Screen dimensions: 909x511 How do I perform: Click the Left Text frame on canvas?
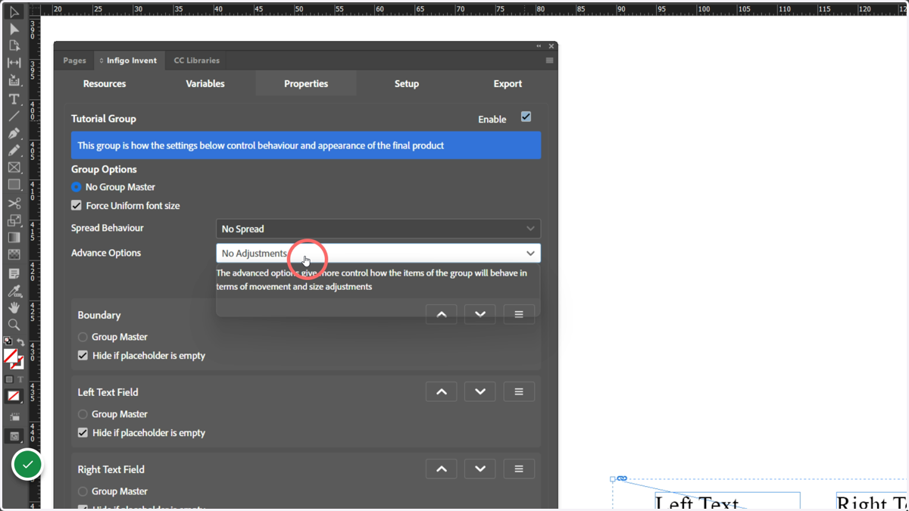click(x=727, y=500)
